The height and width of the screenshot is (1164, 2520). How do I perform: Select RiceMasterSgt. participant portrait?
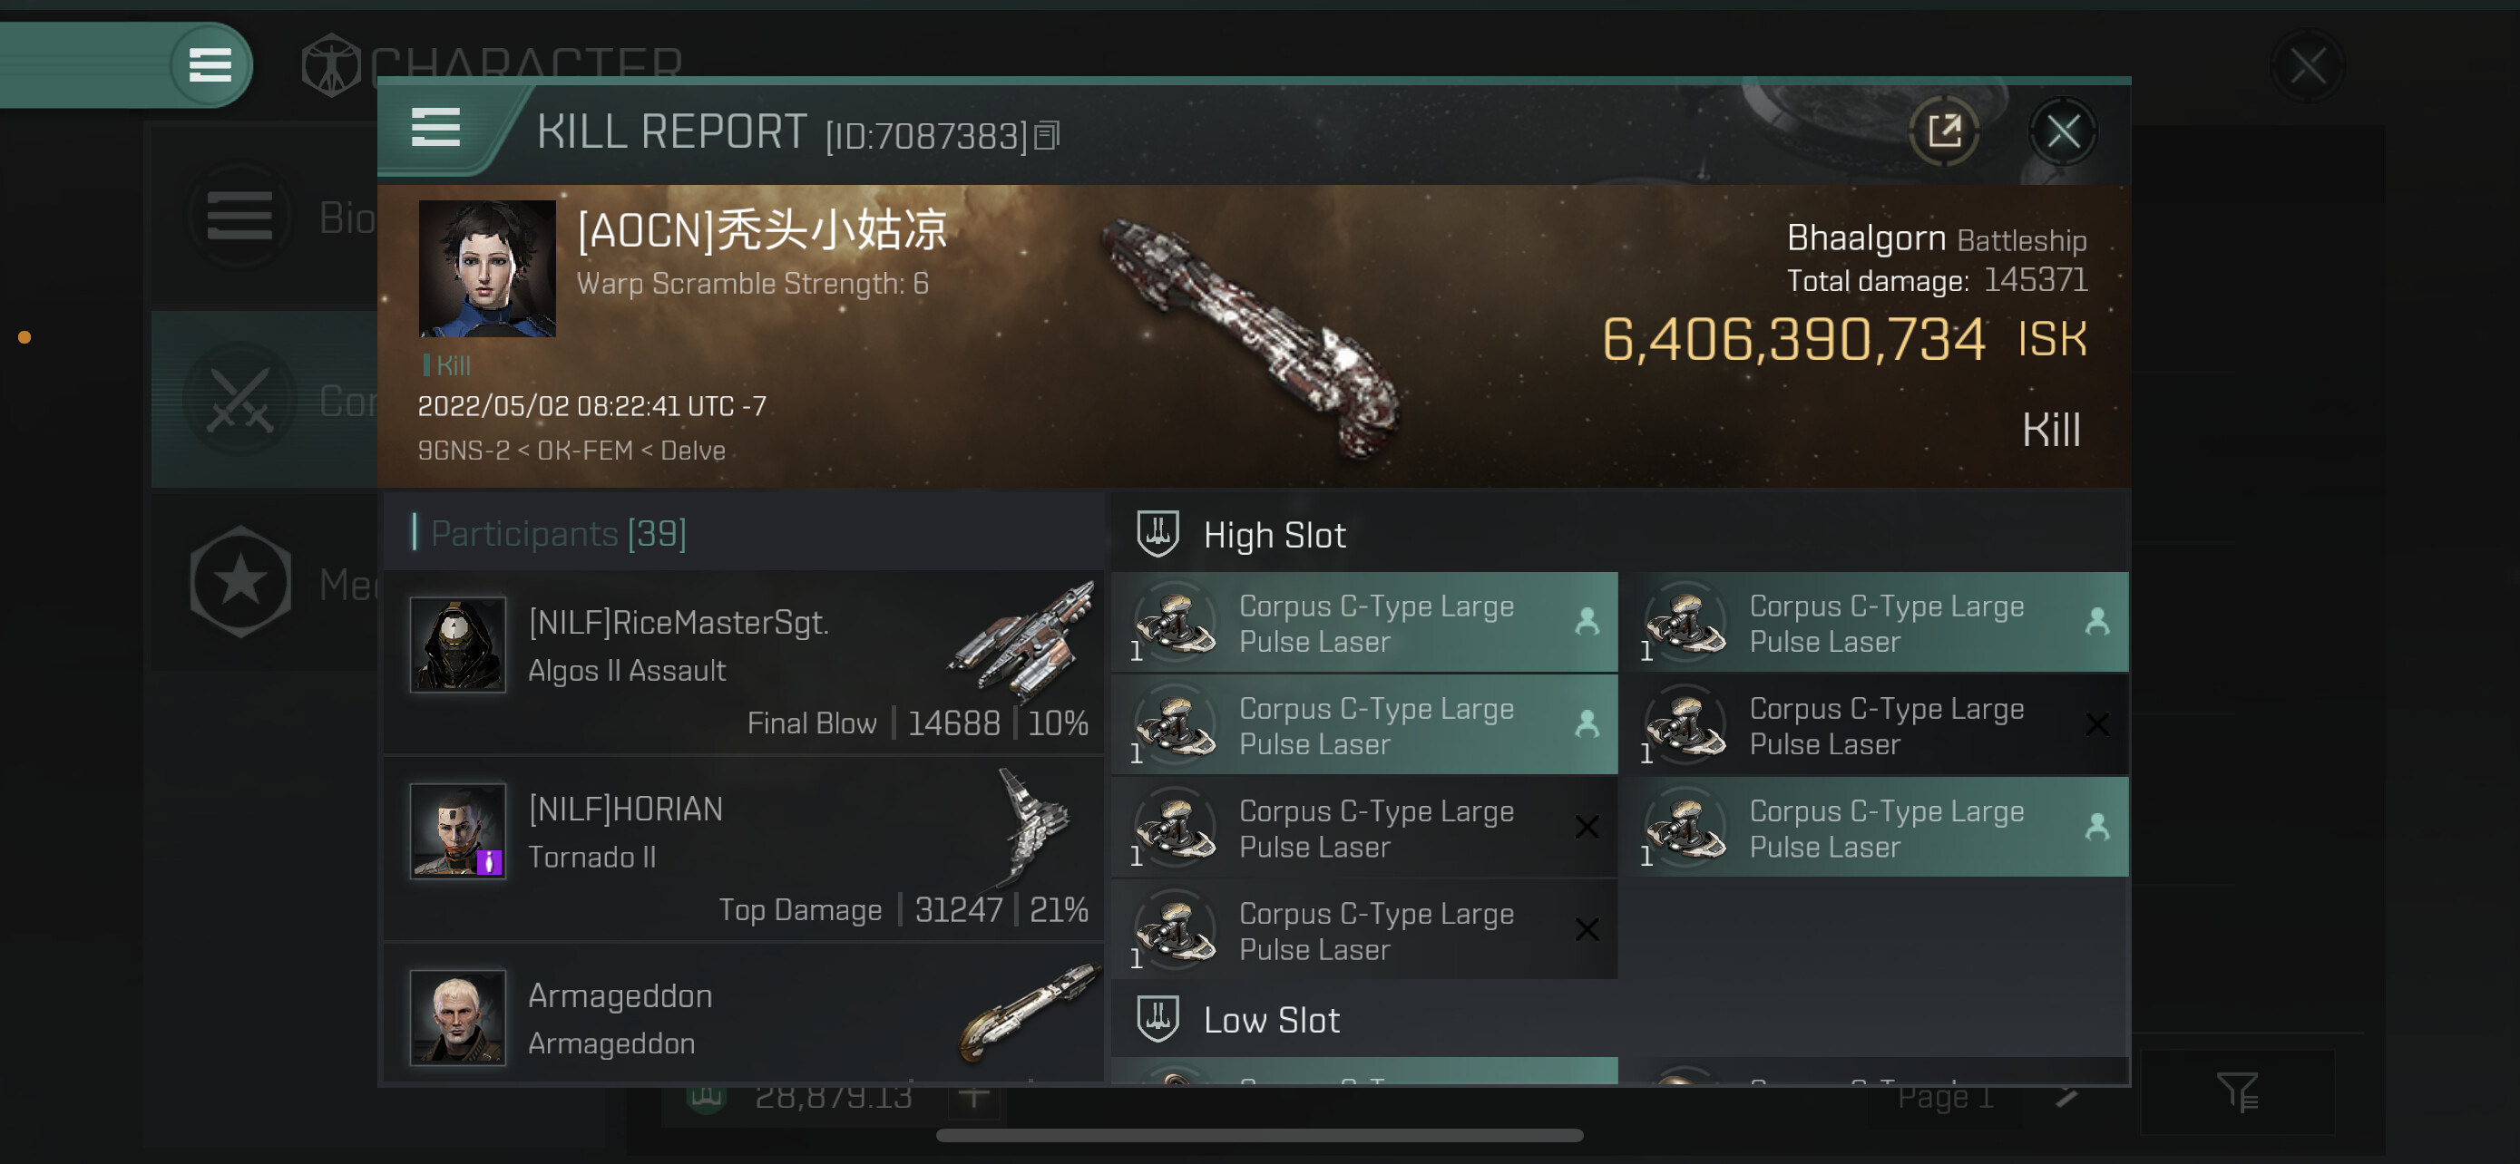(457, 645)
